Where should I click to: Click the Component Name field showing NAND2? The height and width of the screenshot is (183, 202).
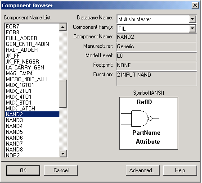[x=157, y=38]
